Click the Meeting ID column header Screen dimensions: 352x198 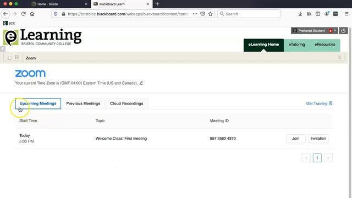[x=219, y=121]
